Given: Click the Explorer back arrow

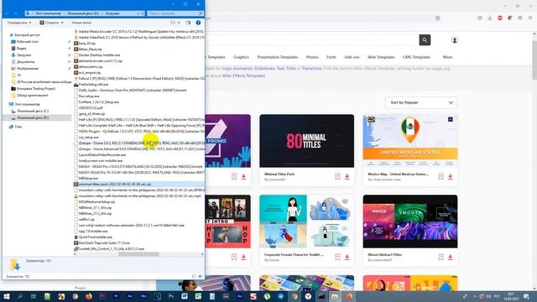Looking at the screenshot, I should pos(8,13).
